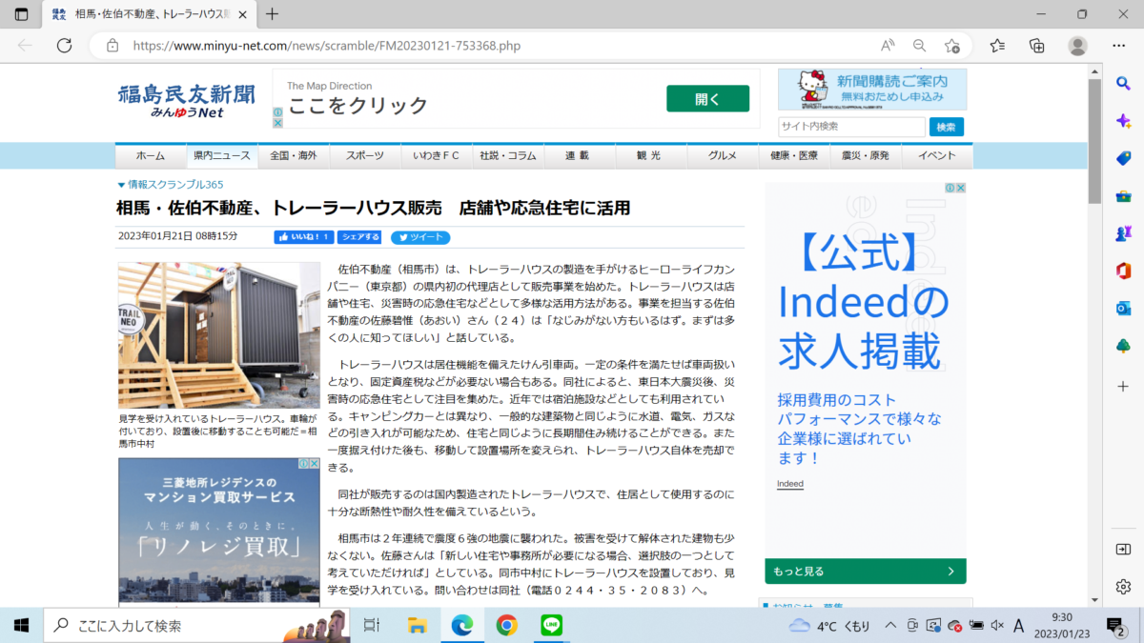Open the tab actions menu button
Image resolution: width=1144 pixels, height=643 pixels.
[x=21, y=14]
